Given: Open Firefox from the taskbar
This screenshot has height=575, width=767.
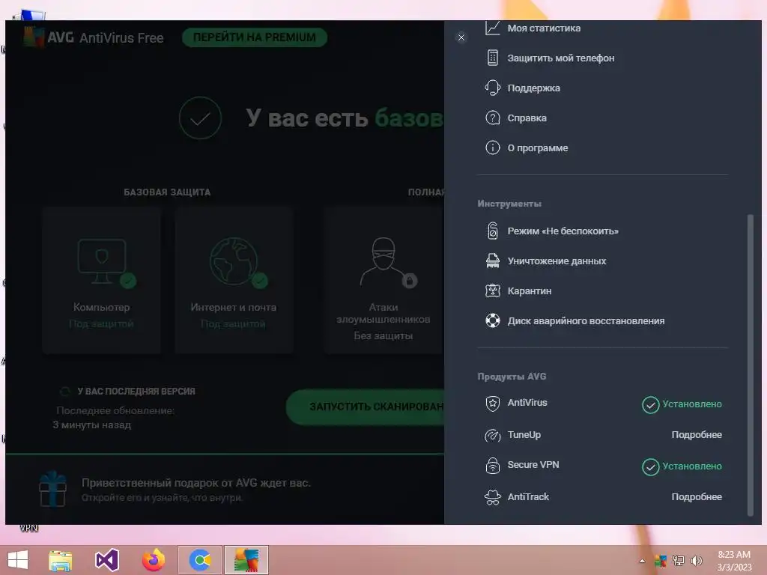Looking at the screenshot, I should coord(154,560).
